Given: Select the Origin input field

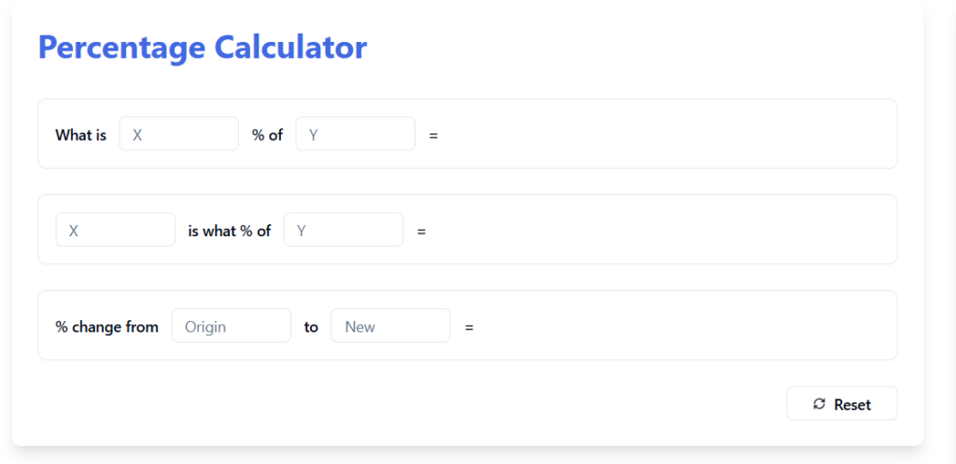Looking at the screenshot, I should tap(232, 325).
